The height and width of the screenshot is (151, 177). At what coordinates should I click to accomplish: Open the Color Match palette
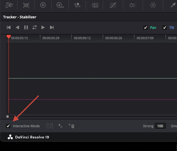26,5
